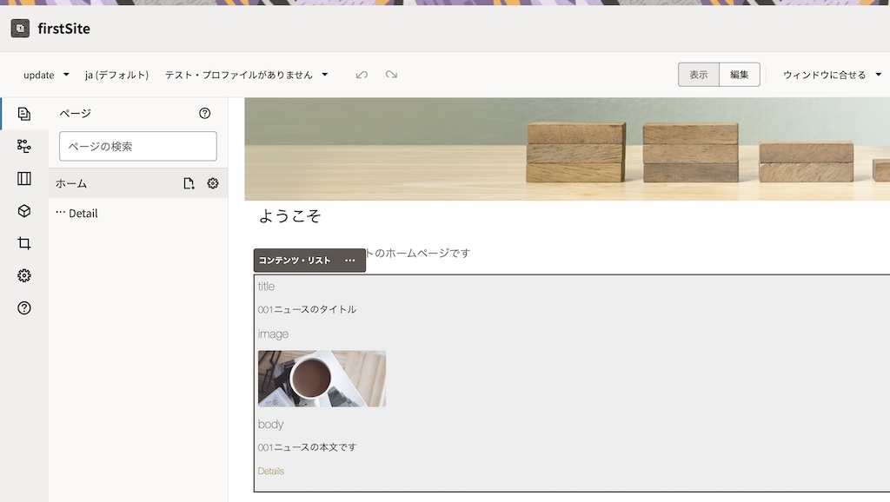Click the undo arrow in toolbar
Image resolution: width=890 pixels, height=502 pixels.
click(x=362, y=75)
